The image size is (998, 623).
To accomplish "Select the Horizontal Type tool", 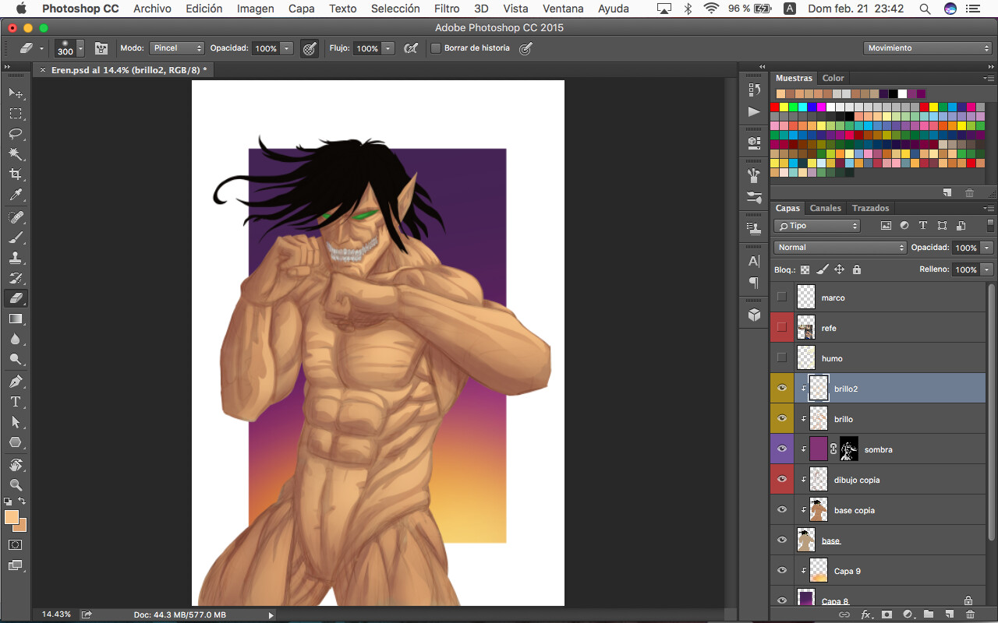I will pos(16,402).
